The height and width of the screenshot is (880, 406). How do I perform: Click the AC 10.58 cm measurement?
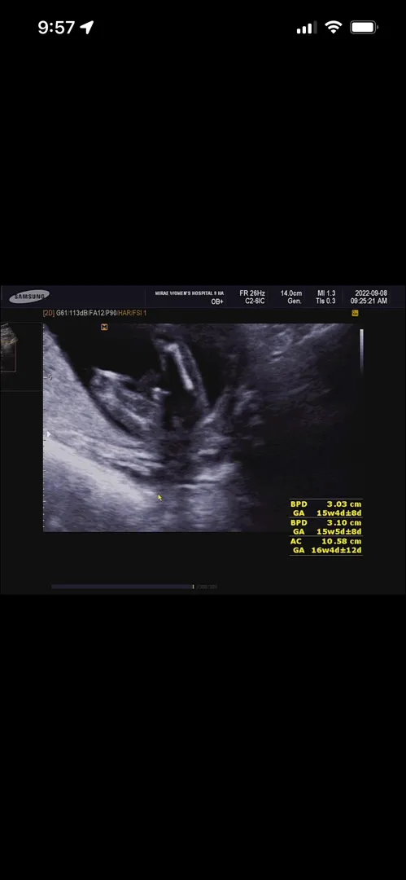325,541
